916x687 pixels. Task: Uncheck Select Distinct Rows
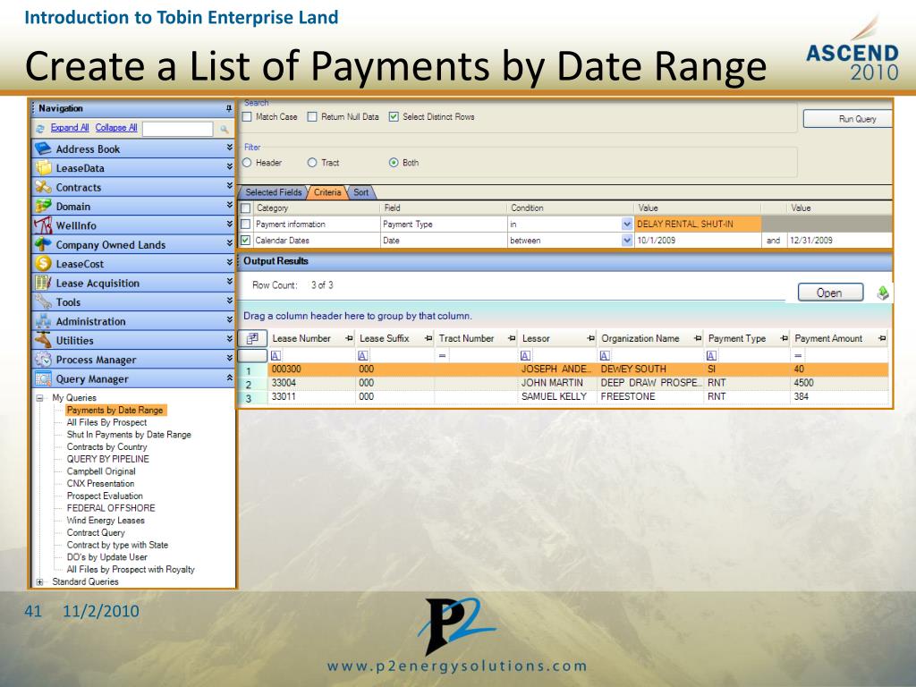tap(394, 117)
